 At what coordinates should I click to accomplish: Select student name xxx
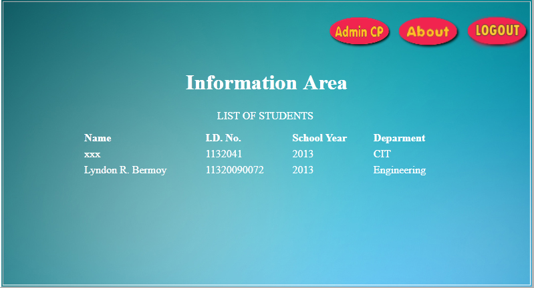point(92,154)
